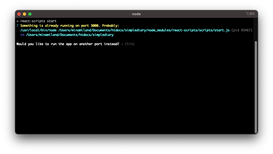Click the /Users/minamiland/Documents/htdocs/simplediary directory line
Viewport: 273px width, 154px height.
pos(70,35)
